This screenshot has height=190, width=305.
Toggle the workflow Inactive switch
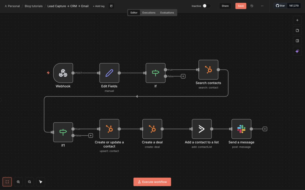[x=207, y=6]
